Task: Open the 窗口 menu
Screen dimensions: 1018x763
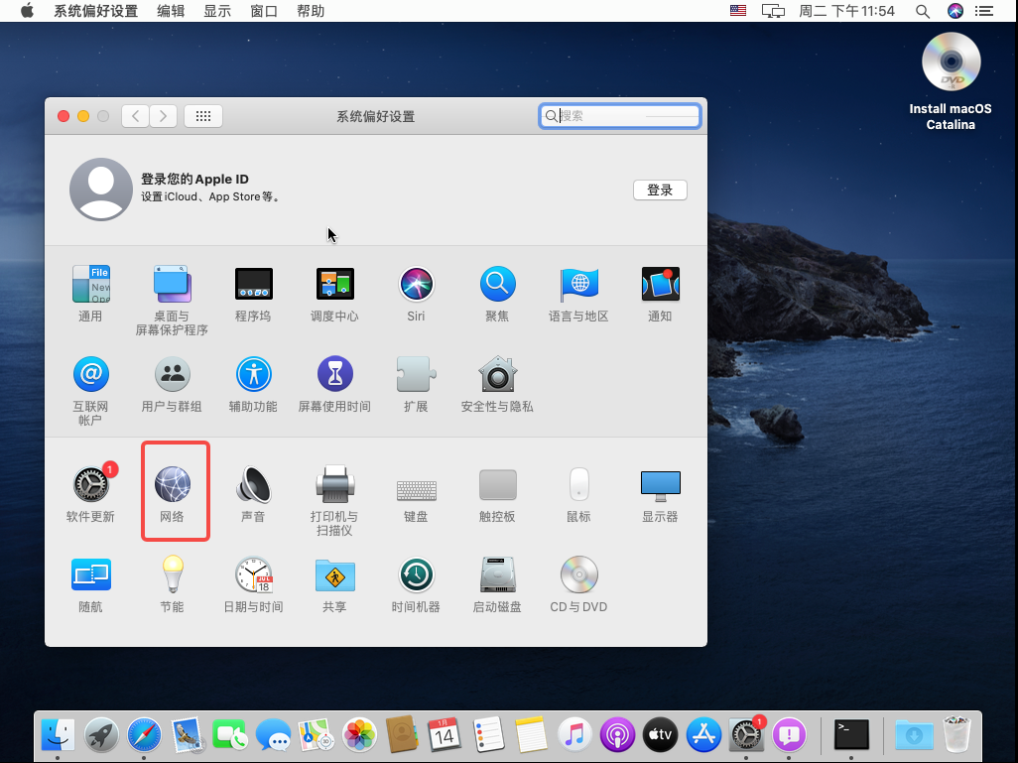Action: [x=264, y=11]
